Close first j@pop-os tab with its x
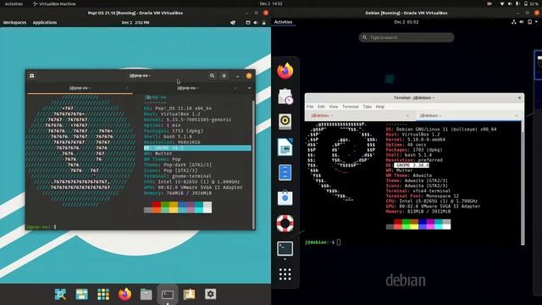Viewport: 542px width, 305px height. [x=127, y=88]
